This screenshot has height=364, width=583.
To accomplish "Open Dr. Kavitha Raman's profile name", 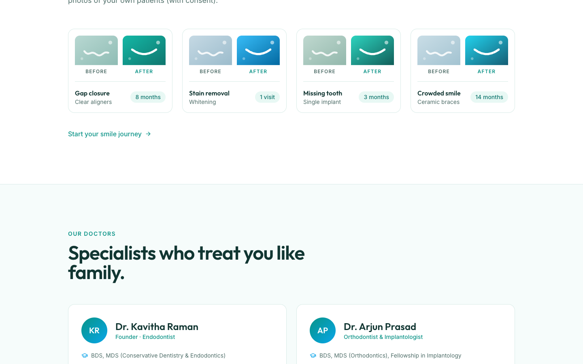I will coord(157,326).
